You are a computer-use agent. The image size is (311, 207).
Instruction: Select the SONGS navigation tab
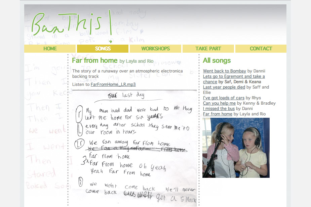103,49
